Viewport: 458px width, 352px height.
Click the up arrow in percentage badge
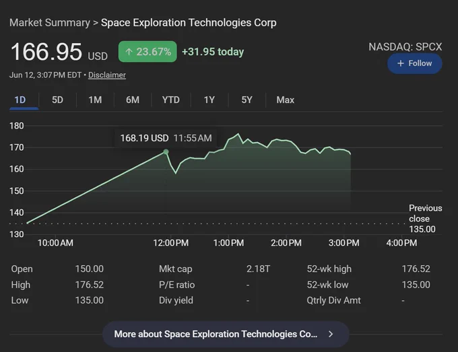coord(129,52)
